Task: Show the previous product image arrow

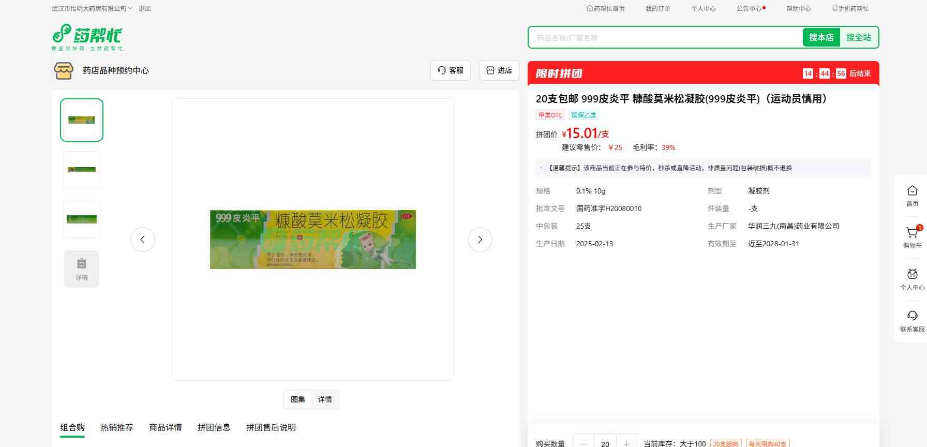Action: click(143, 240)
